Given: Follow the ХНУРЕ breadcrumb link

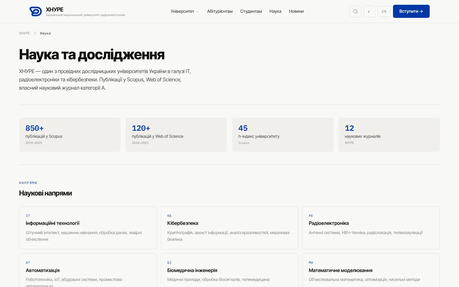Looking at the screenshot, I should pos(25,33).
